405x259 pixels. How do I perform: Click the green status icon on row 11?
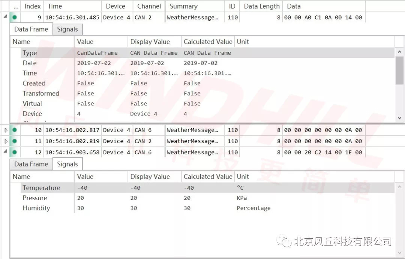[x=15, y=141]
